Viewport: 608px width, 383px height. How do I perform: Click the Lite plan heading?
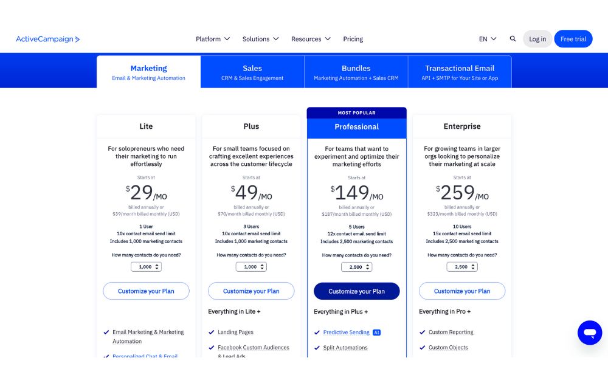146,126
